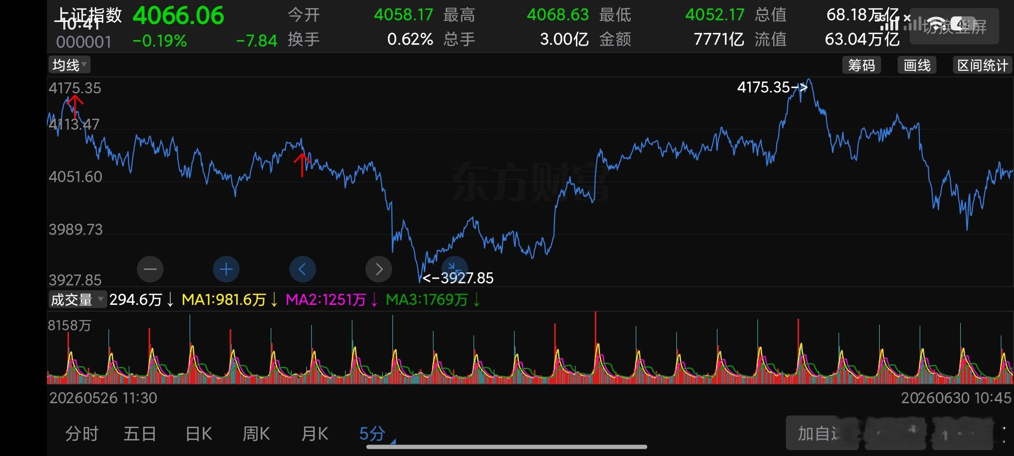Tap the change percent -0.19%
The height and width of the screenshot is (456, 1014).
(160, 41)
